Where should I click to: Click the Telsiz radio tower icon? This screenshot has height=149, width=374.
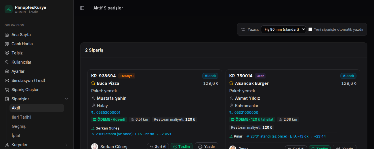[x=7, y=53]
